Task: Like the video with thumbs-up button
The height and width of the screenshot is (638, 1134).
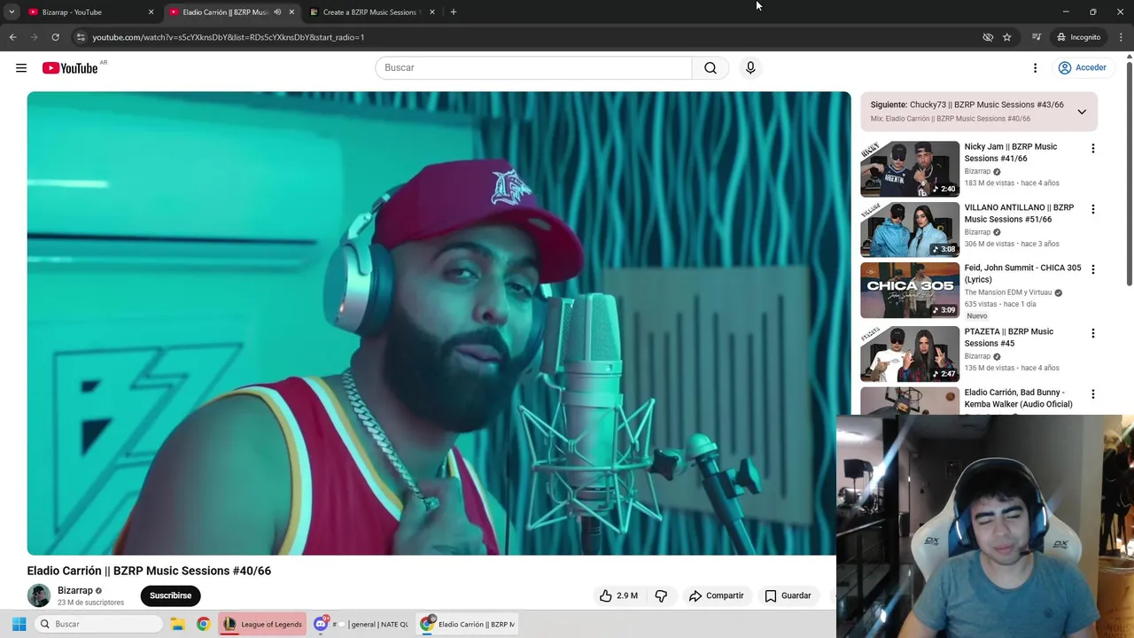Action: 618,595
